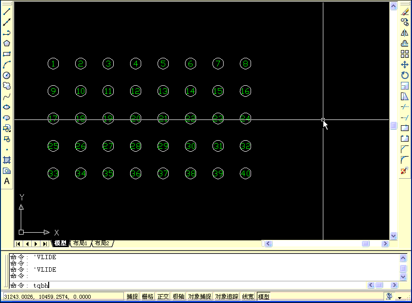The image size is (412, 303).
Task: Select the Scale tool
Action: (405, 86)
